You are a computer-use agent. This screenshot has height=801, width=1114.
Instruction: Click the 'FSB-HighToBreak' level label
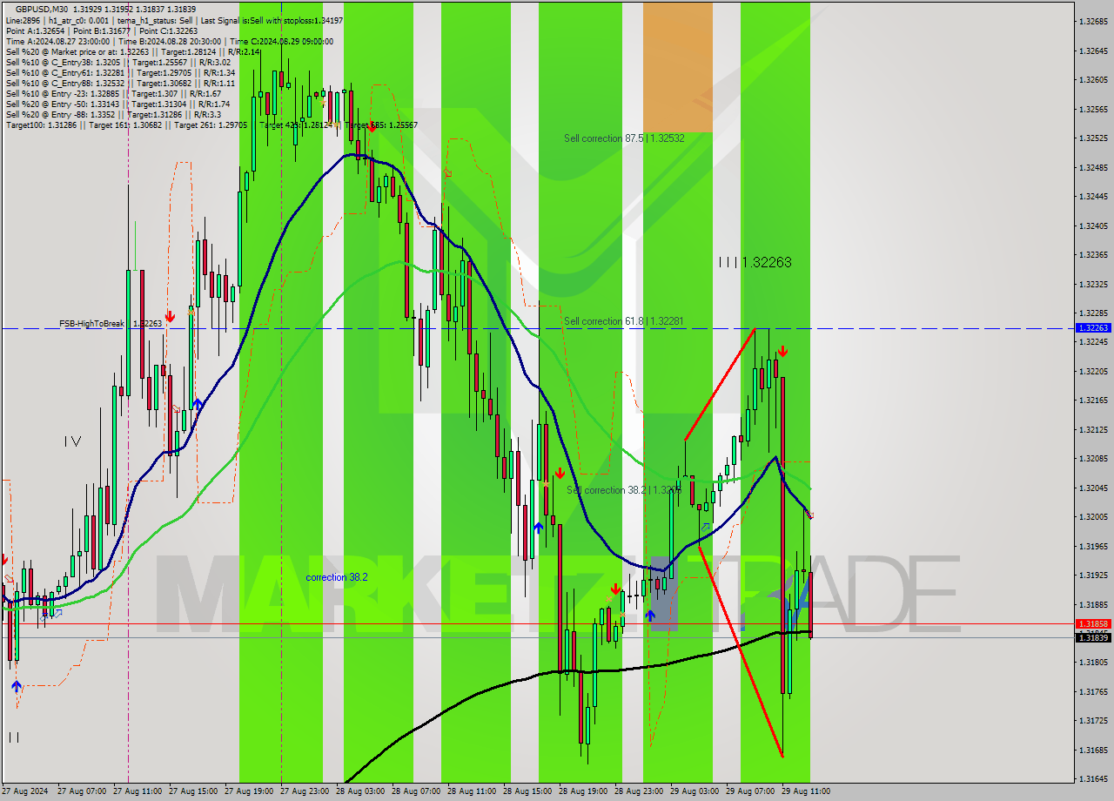click(x=111, y=324)
